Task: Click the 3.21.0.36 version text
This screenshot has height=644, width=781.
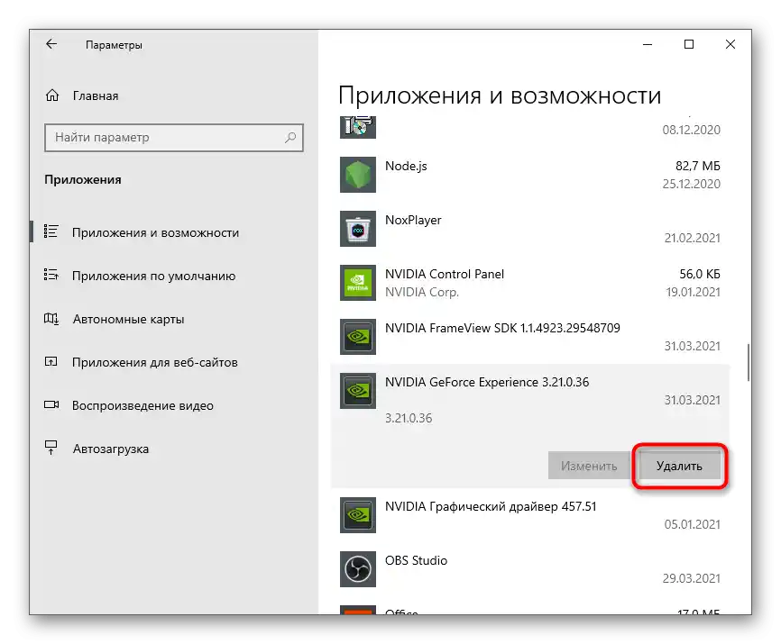Action: [409, 418]
